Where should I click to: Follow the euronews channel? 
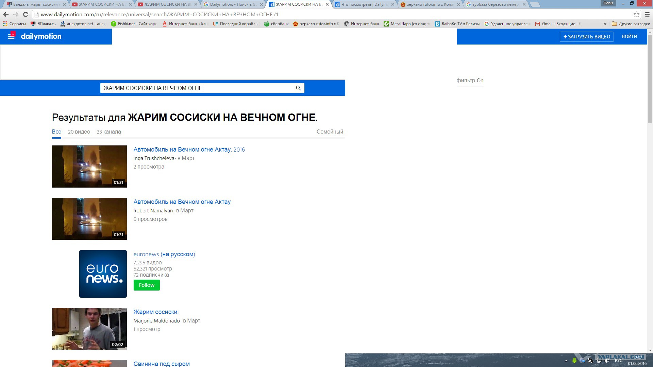pos(147,285)
